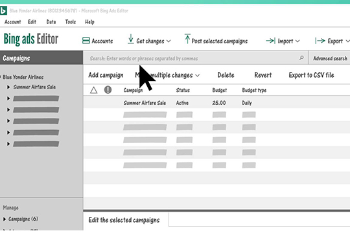Select the Summer Airfare Sale table row

click(x=216, y=102)
